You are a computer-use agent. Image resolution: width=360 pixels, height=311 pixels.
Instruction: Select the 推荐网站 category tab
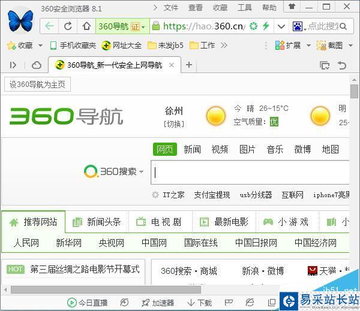coord(34,222)
